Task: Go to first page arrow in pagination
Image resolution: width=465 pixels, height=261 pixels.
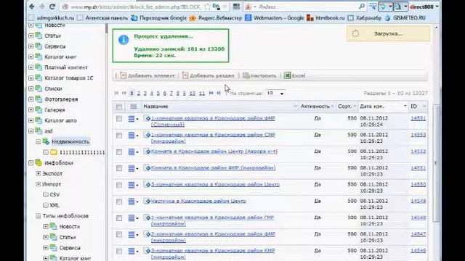Action: point(116,94)
